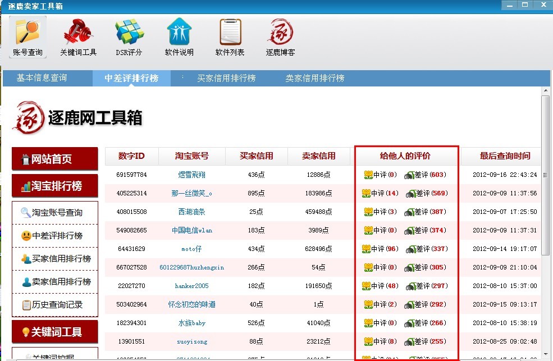Open the hanker2005 account link
553x361 pixels.
pyautogui.click(x=192, y=286)
